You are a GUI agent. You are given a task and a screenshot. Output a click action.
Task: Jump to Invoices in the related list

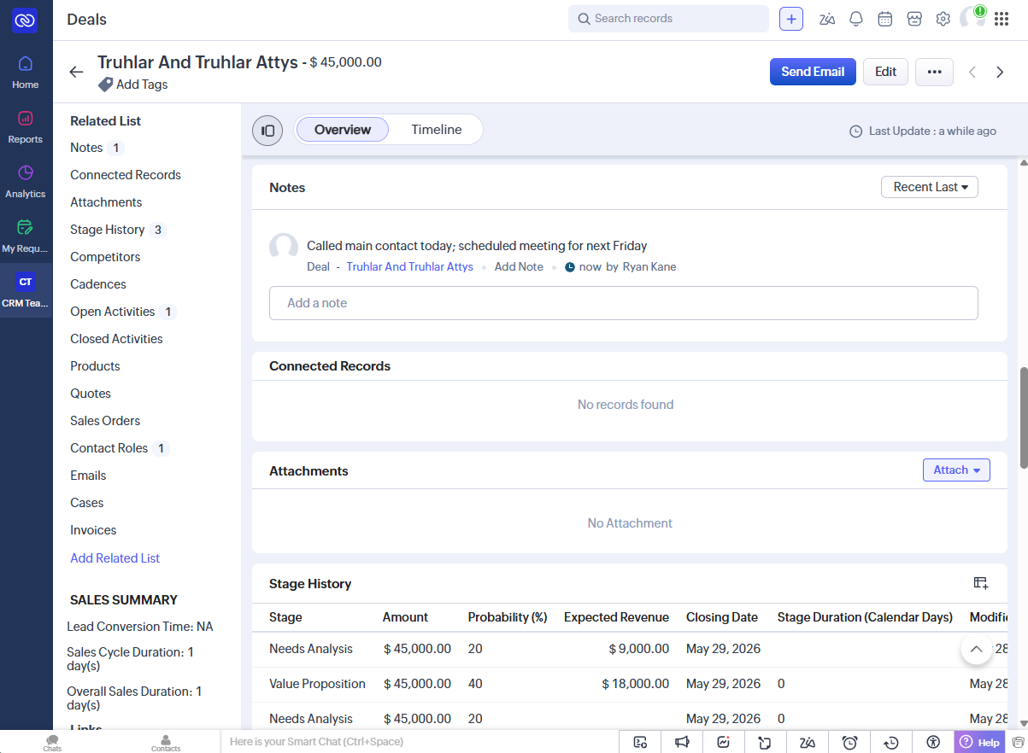[93, 530]
